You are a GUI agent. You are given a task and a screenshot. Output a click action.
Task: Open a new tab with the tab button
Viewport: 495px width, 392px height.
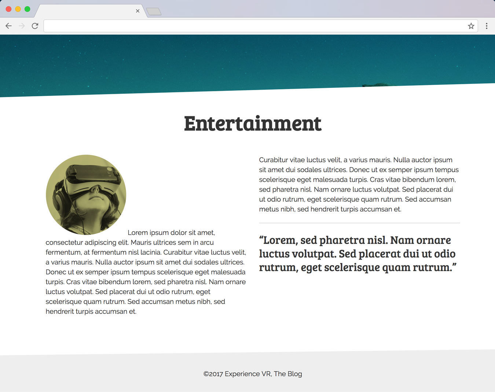pyautogui.click(x=154, y=12)
